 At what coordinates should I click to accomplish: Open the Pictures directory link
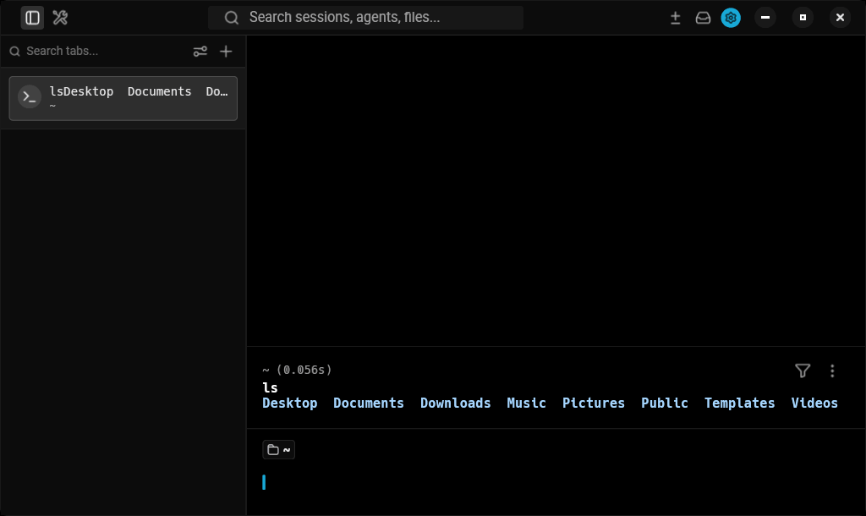(593, 403)
